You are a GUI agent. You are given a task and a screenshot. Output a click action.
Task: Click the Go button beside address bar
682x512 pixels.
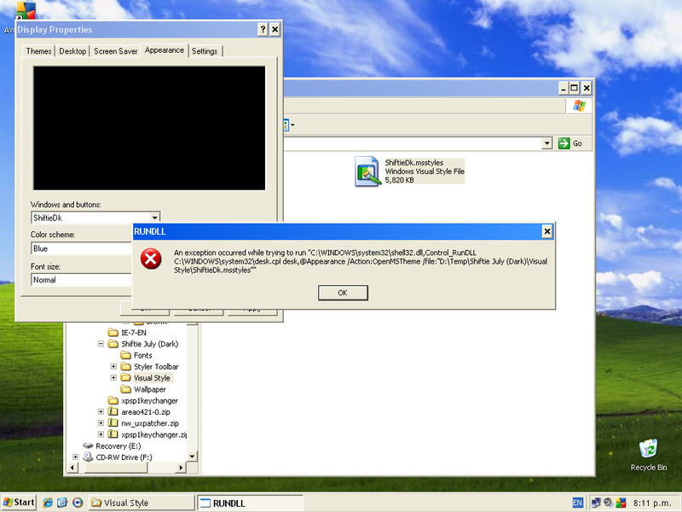(570, 143)
